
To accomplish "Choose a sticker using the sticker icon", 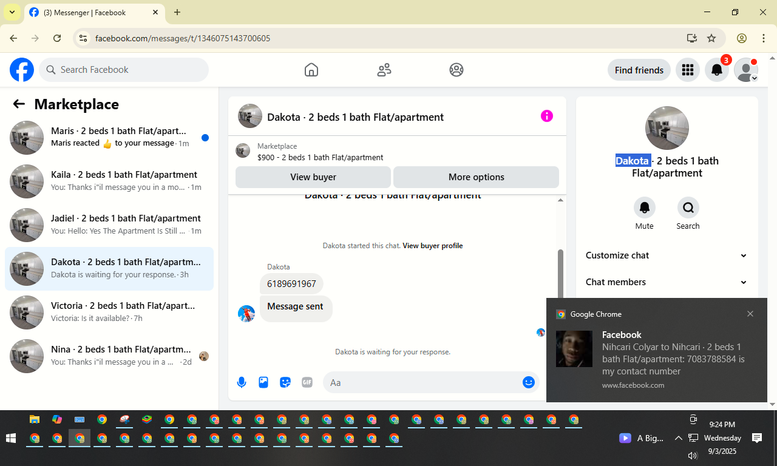I will (x=285, y=382).
